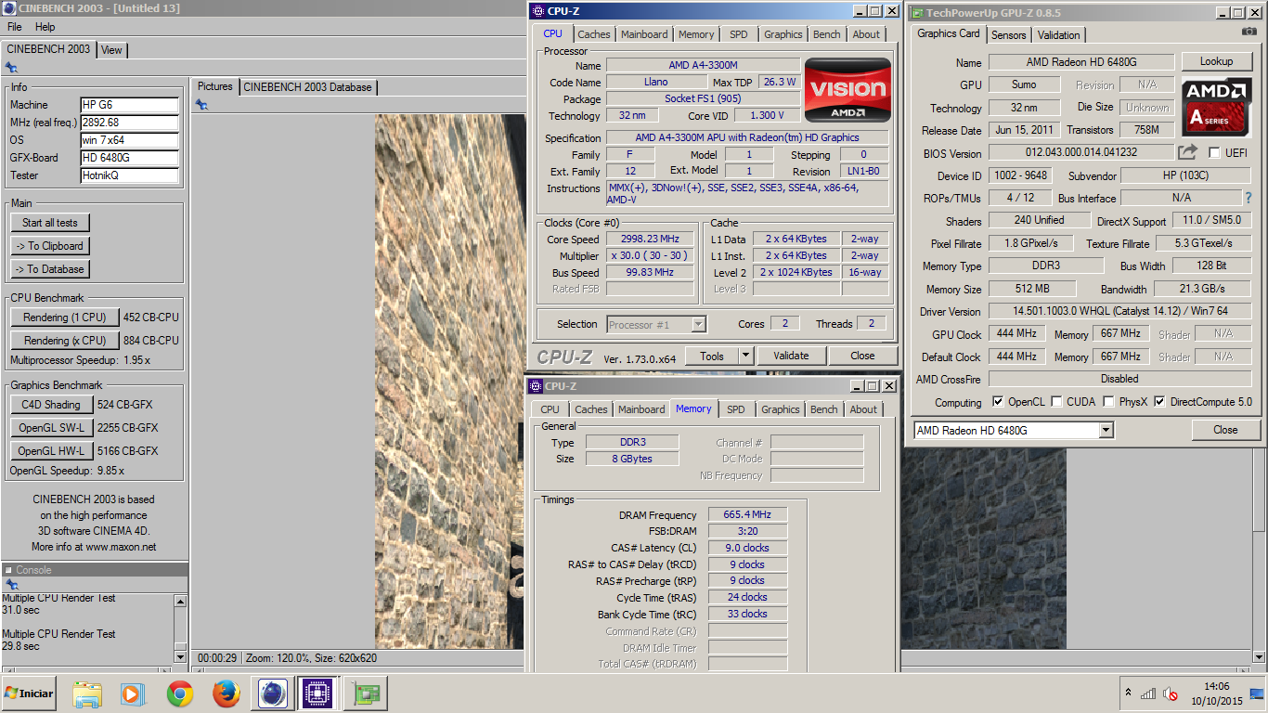Screen dimensions: 1268x713
Task: Switch to the View tab in CINEBENCH
Action: 111,50
